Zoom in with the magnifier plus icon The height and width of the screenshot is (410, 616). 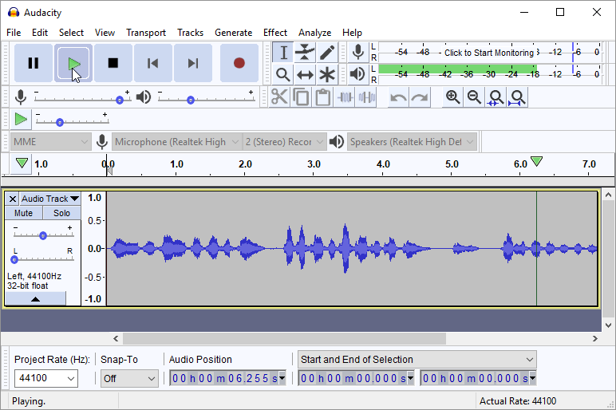coord(452,97)
